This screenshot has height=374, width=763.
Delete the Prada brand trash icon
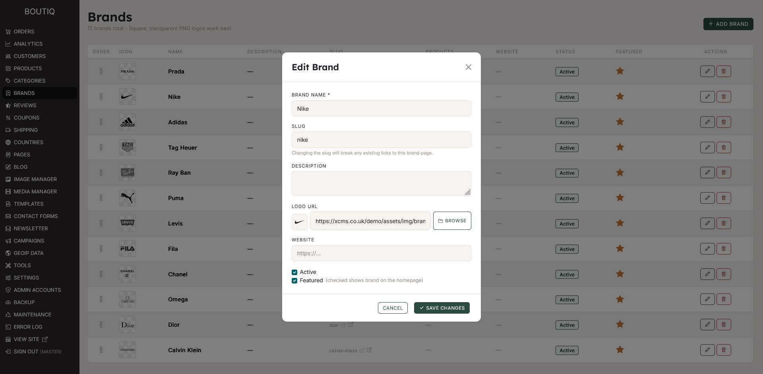coord(724,71)
